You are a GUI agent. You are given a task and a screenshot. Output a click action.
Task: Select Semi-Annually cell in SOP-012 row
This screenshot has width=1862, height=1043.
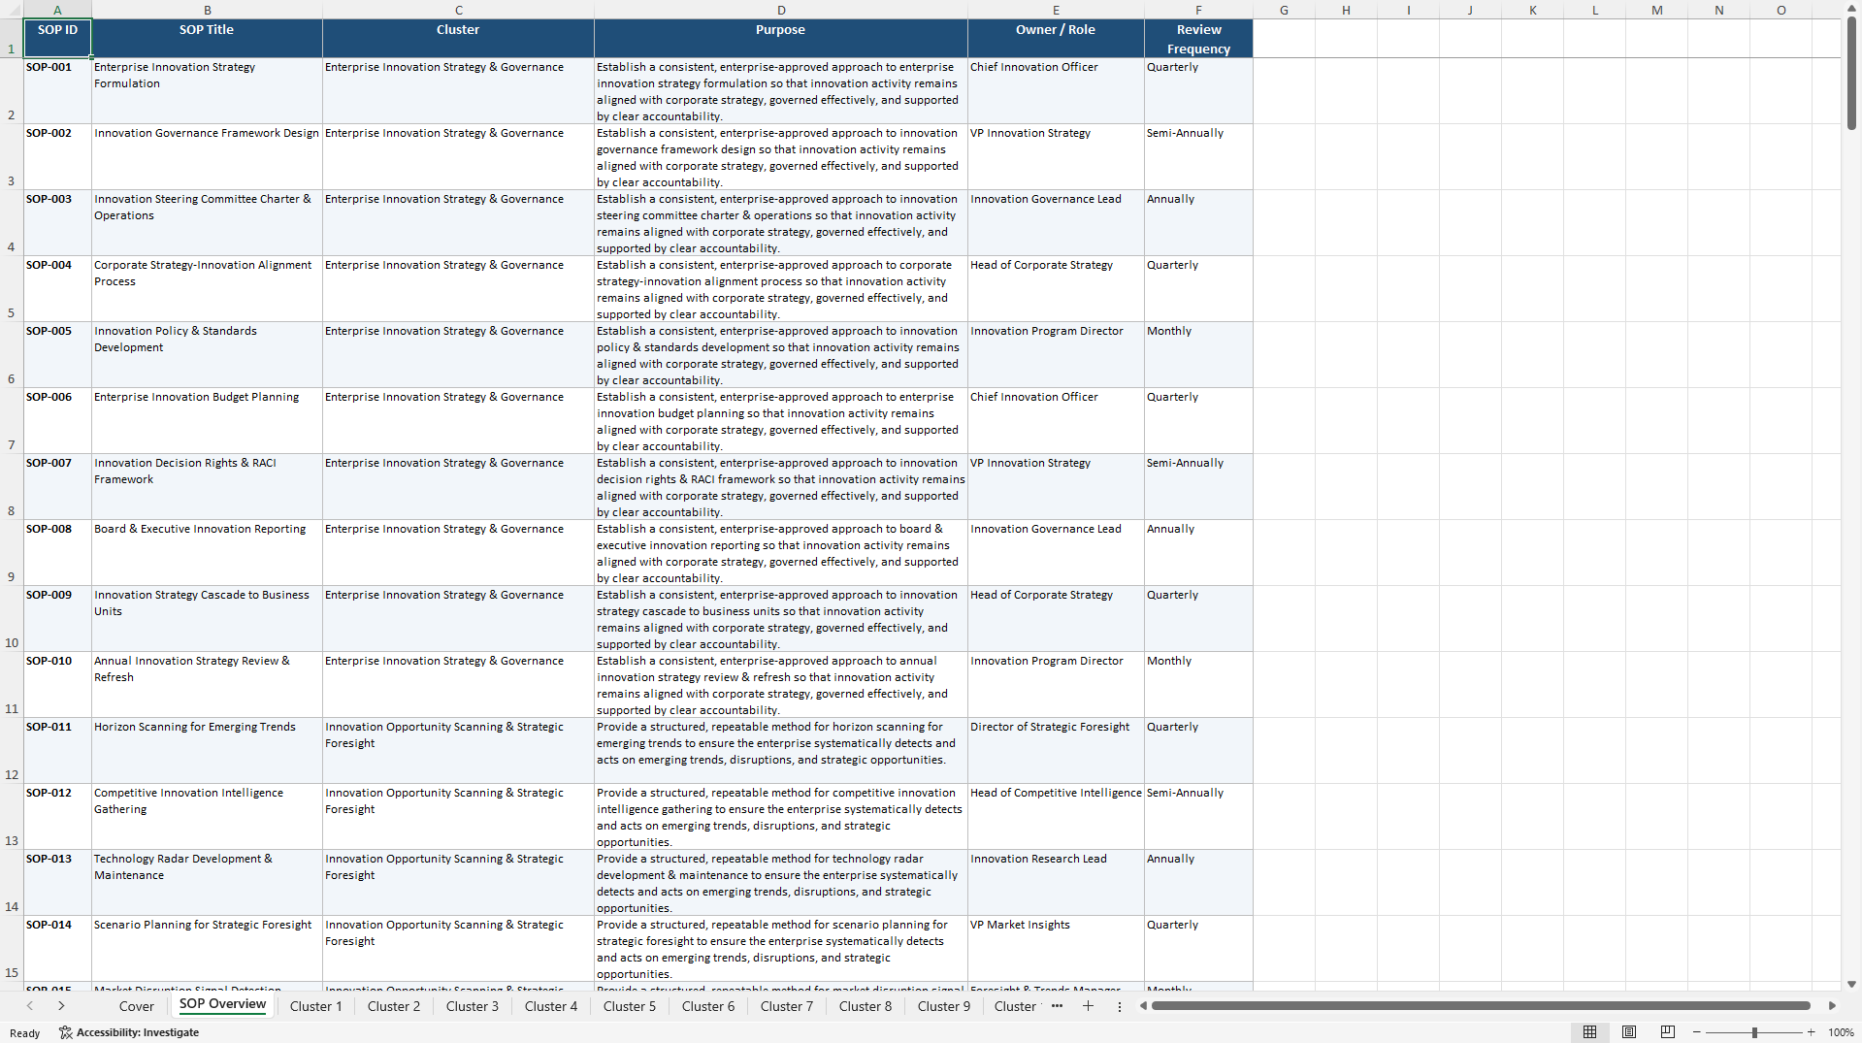coord(1198,816)
